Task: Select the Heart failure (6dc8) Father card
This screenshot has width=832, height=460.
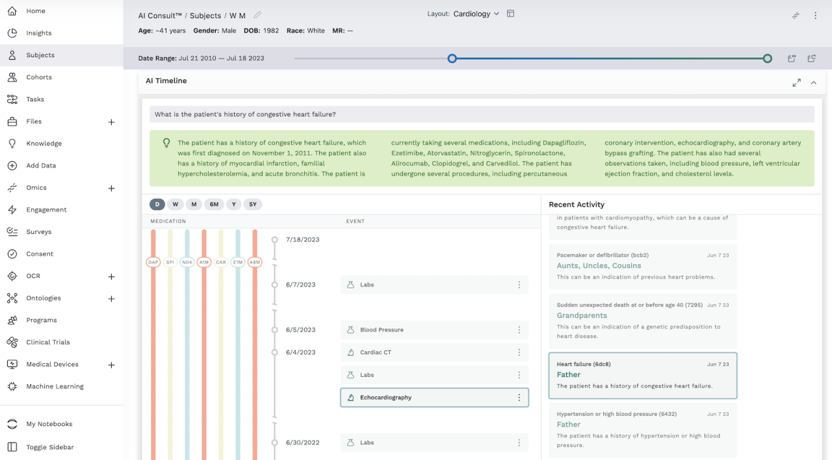Action: coord(642,375)
